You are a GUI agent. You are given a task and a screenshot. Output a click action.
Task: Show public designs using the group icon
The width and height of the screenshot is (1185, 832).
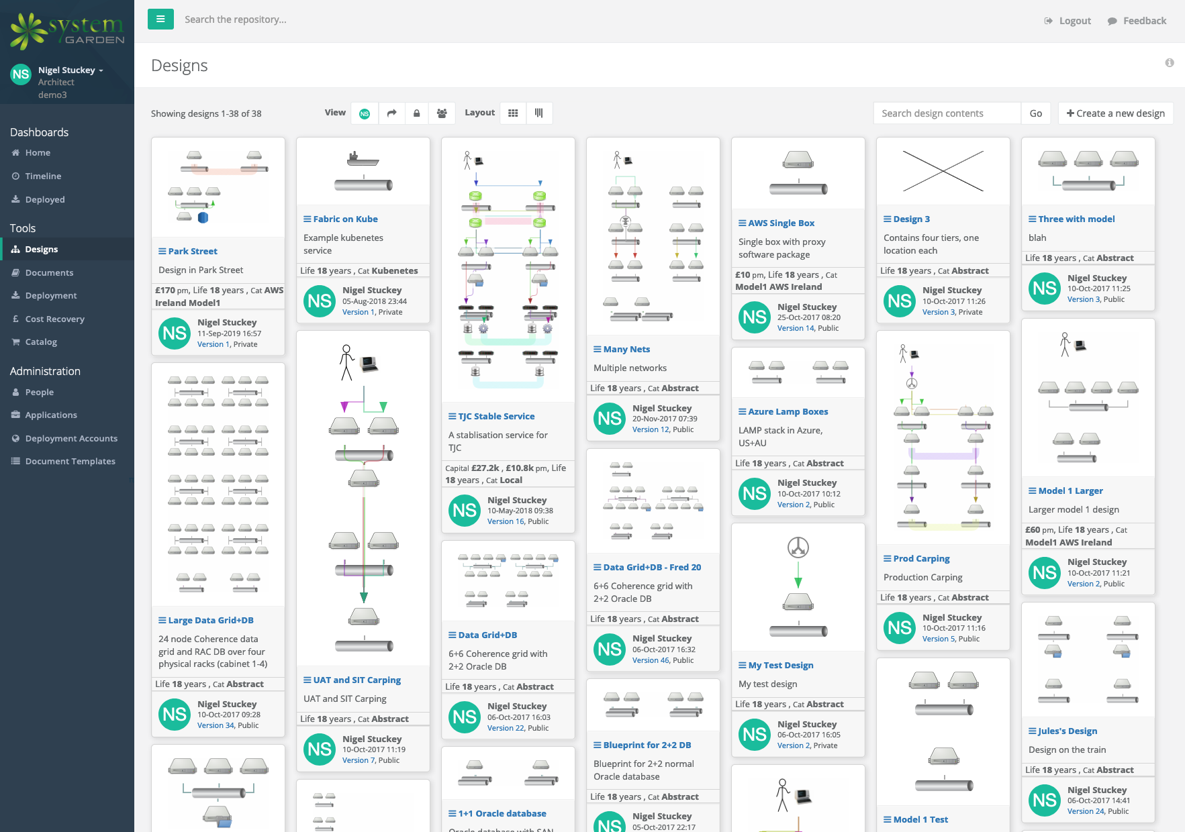click(x=442, y=113)
